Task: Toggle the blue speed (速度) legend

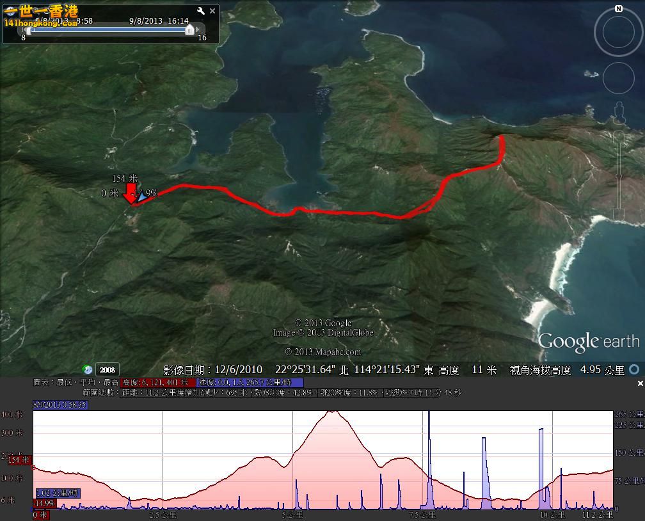Action: (x=250, y=382)
